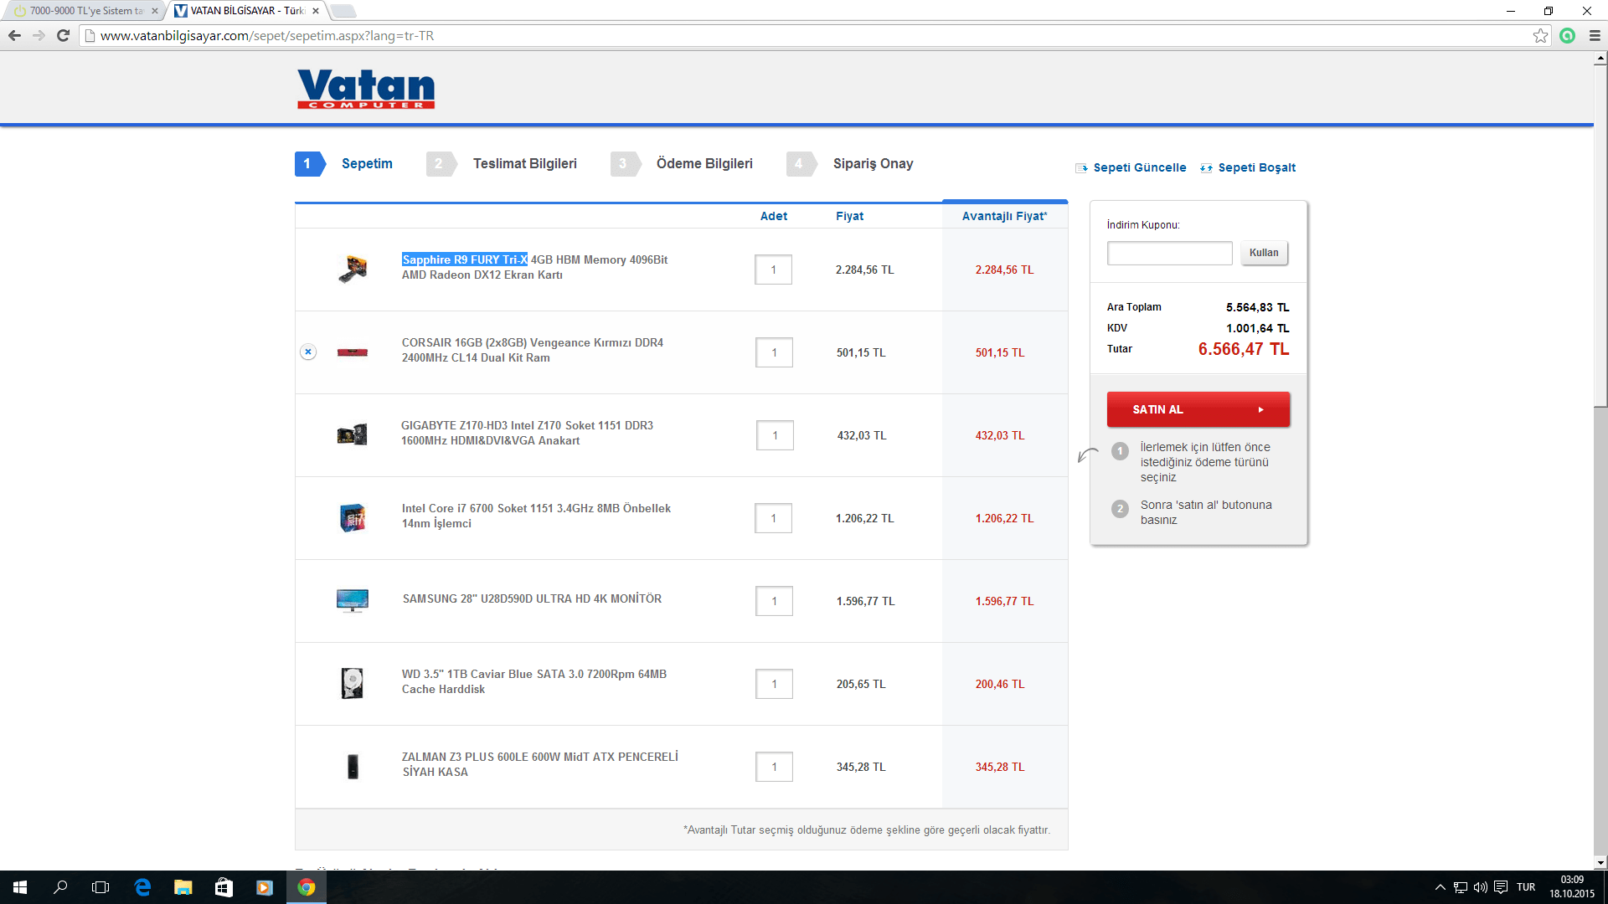This screenshot has width=1608, height=904.
Task: Click the browser back arrow
Action: (x=14, y=35)
